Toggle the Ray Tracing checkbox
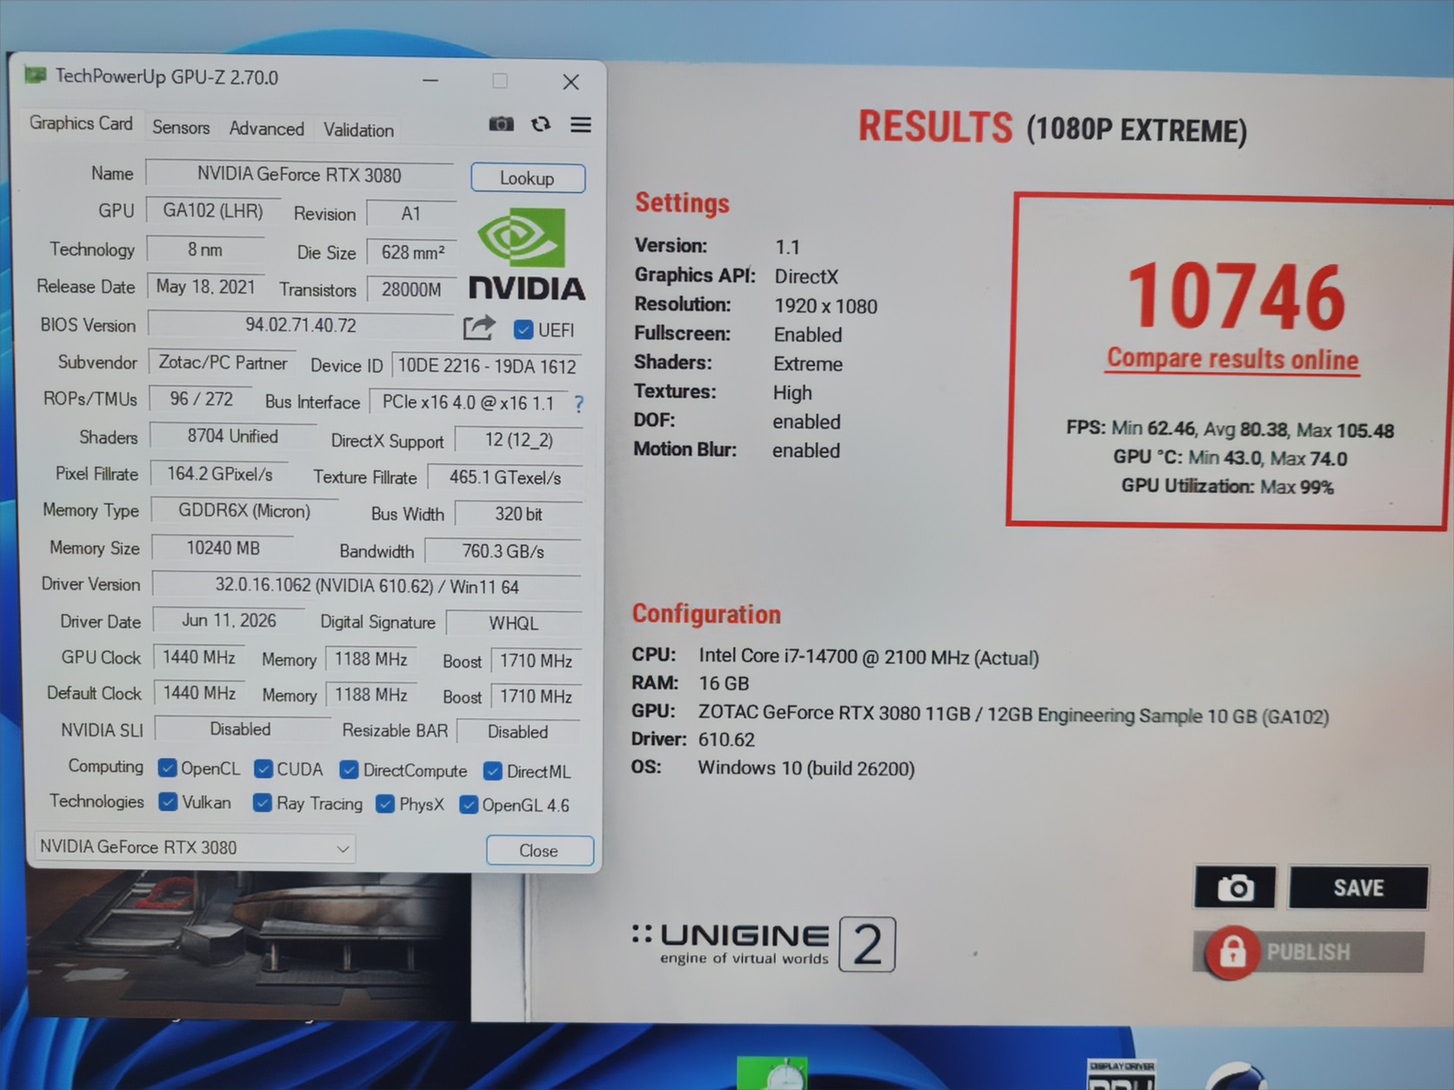This screenshot has height=1090, width=1454. (263, 802)
